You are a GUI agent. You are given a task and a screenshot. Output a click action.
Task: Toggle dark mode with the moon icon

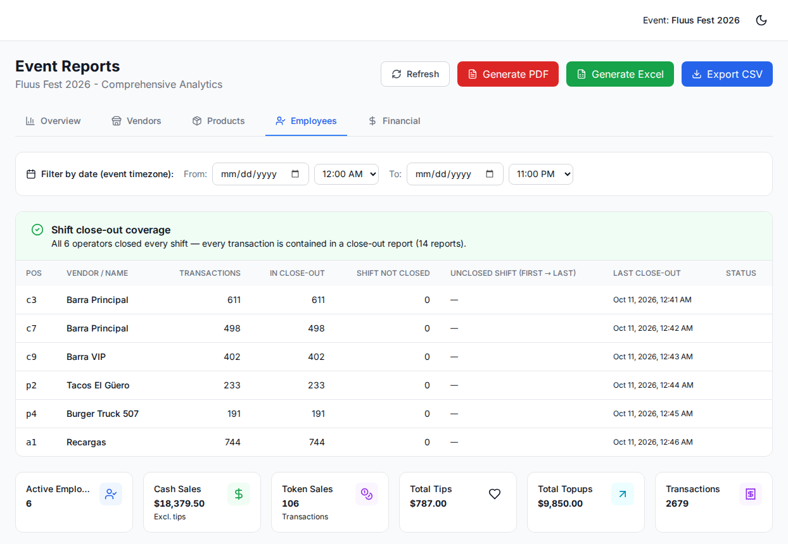click(x=761, y=20)
